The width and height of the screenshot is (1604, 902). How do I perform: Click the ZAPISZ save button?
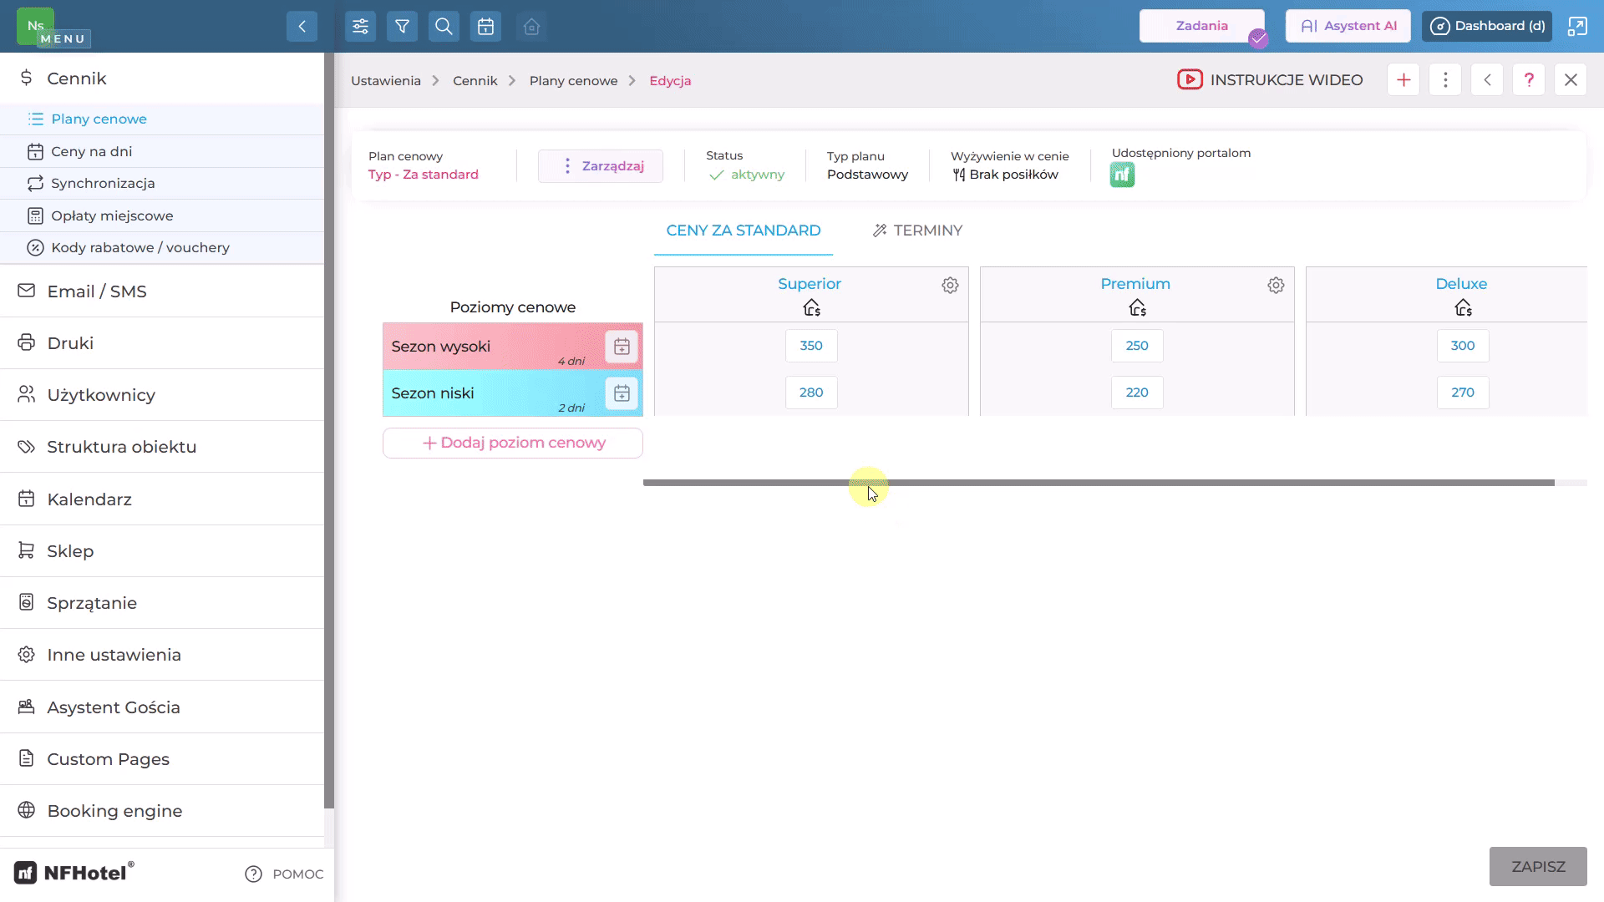click(x=1538, y=867)
